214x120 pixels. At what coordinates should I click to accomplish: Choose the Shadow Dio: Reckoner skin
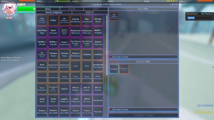click(x=53, y=66)
